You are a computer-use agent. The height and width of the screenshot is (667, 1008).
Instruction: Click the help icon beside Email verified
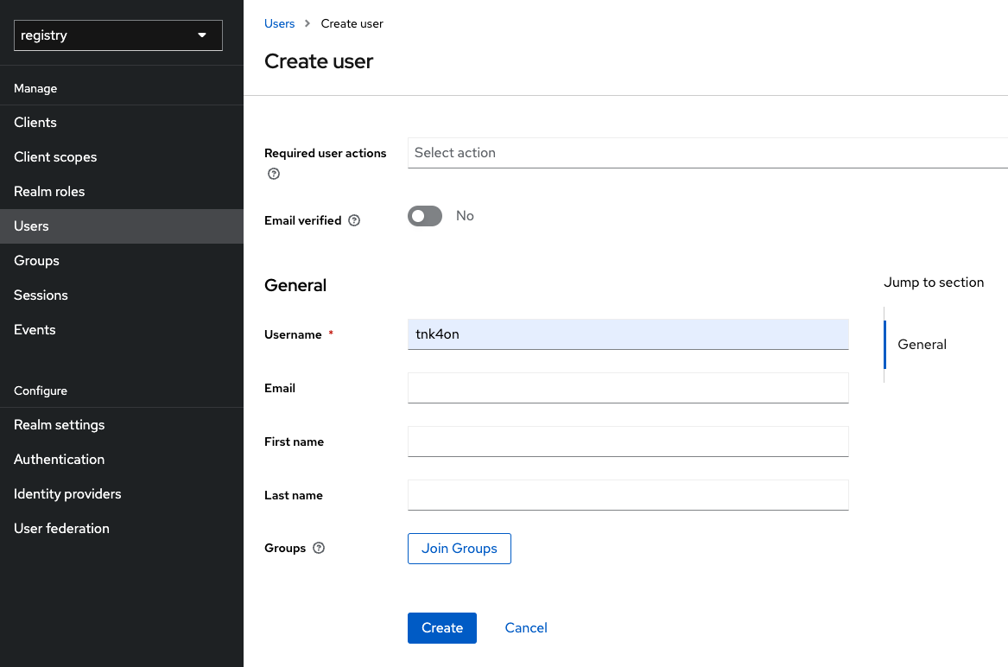coord(354,220)
